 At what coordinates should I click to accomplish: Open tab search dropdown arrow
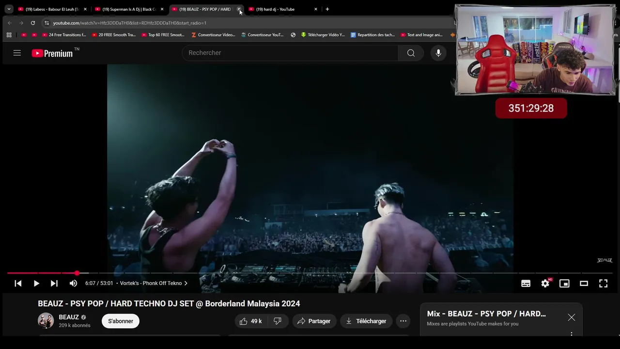click(x=9, y=9)
